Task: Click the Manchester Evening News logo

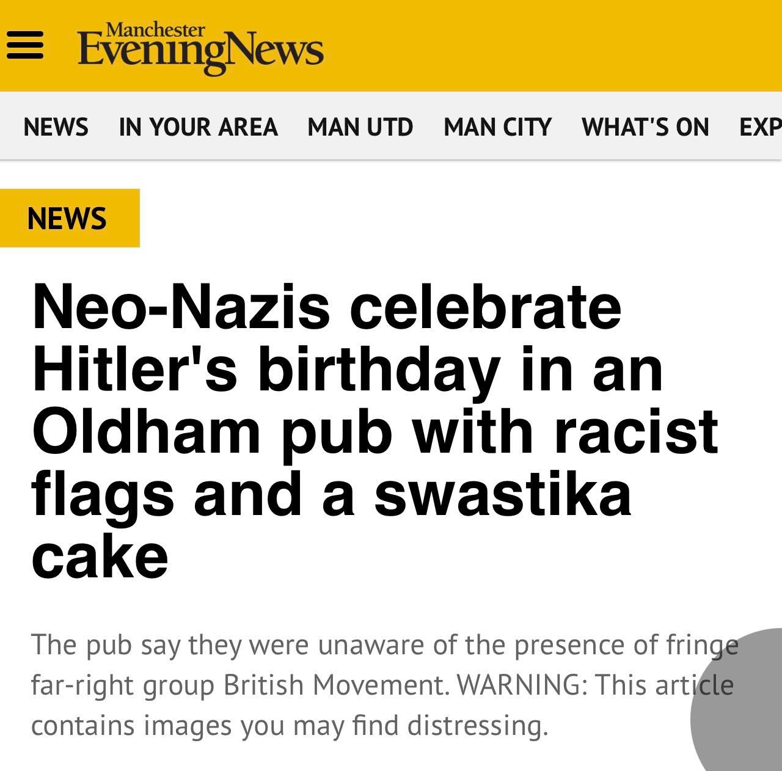Action: coord(200,48)
